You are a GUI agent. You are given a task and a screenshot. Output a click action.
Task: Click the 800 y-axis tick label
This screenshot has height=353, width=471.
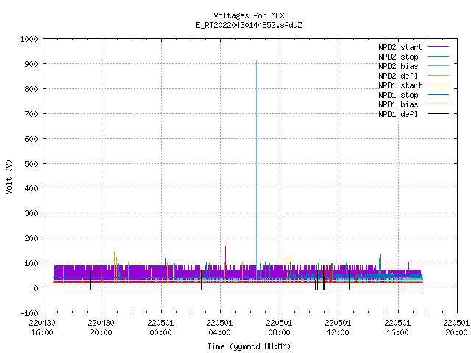coord(31,89)
